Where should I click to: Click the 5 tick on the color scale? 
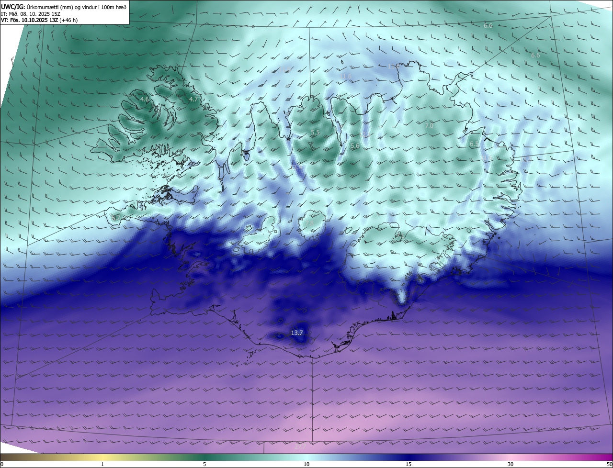(204, 464)
